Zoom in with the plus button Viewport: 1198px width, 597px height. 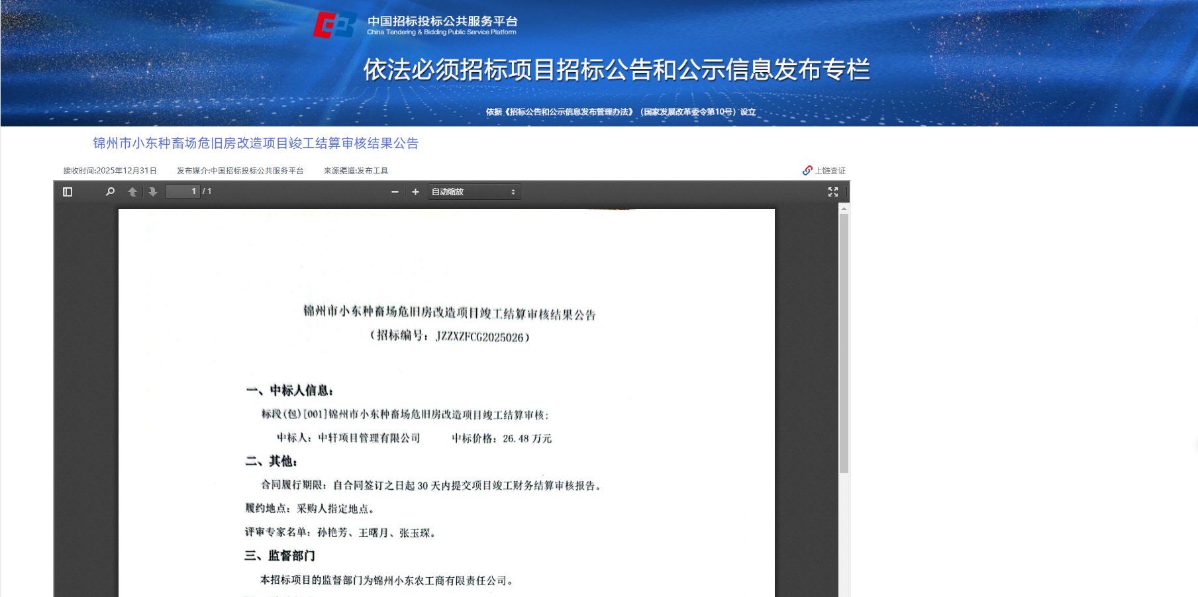pos(415,192)
